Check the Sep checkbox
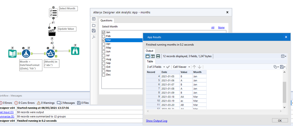This screenshot has height=126, width=293. pyautogui.click(x=104, y=63)
